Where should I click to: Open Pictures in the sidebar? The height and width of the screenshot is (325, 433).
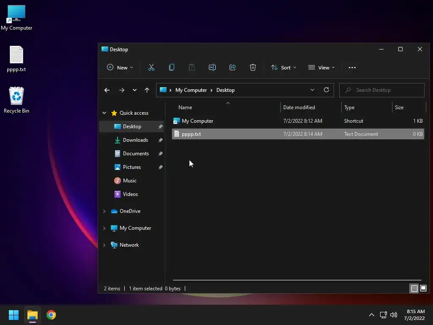coord(132,167)
